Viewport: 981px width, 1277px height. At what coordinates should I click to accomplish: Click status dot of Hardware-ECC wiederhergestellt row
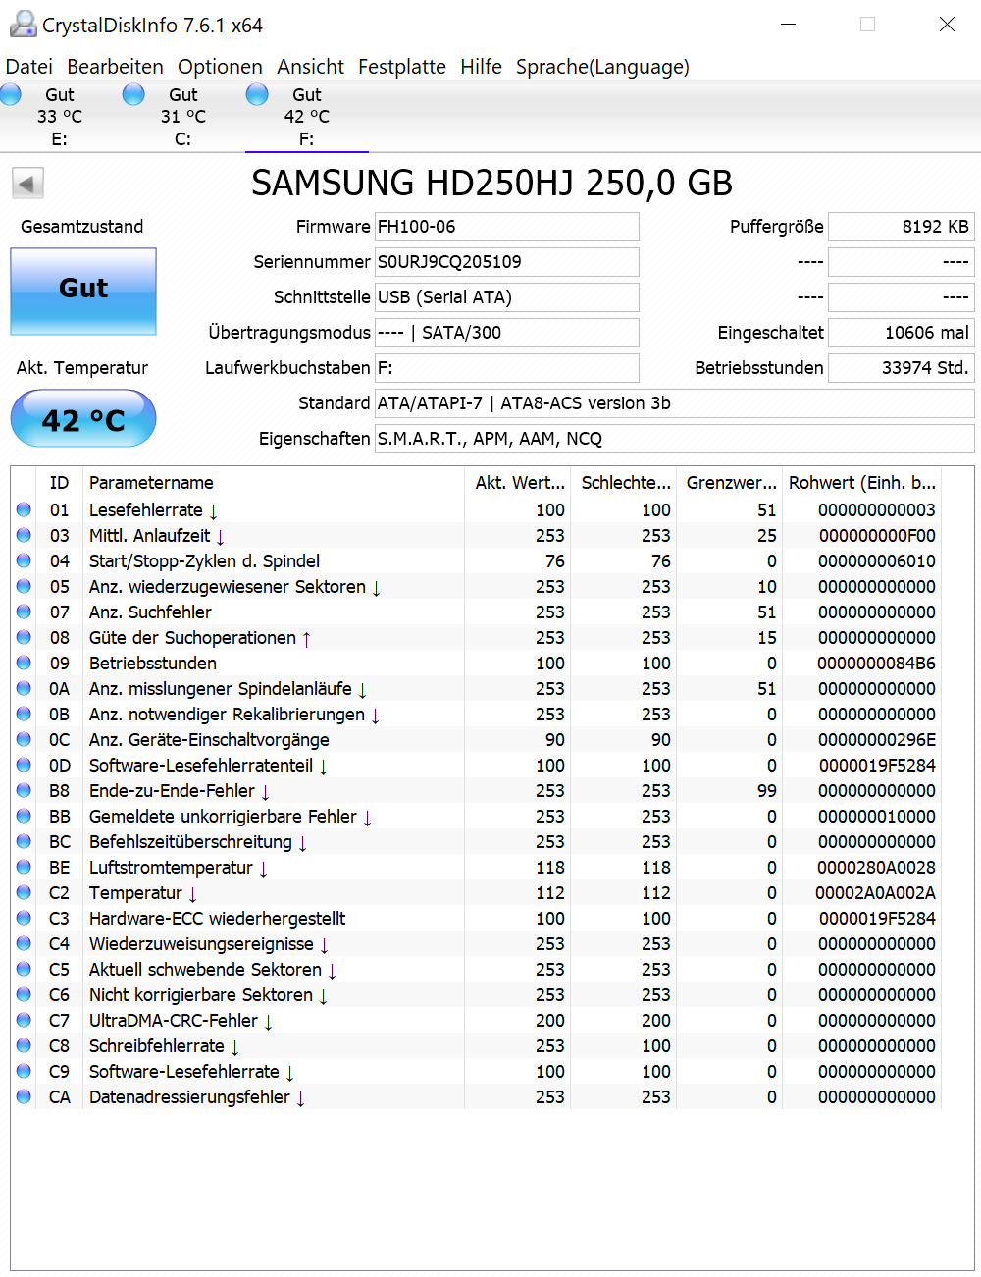coord(24,918)
